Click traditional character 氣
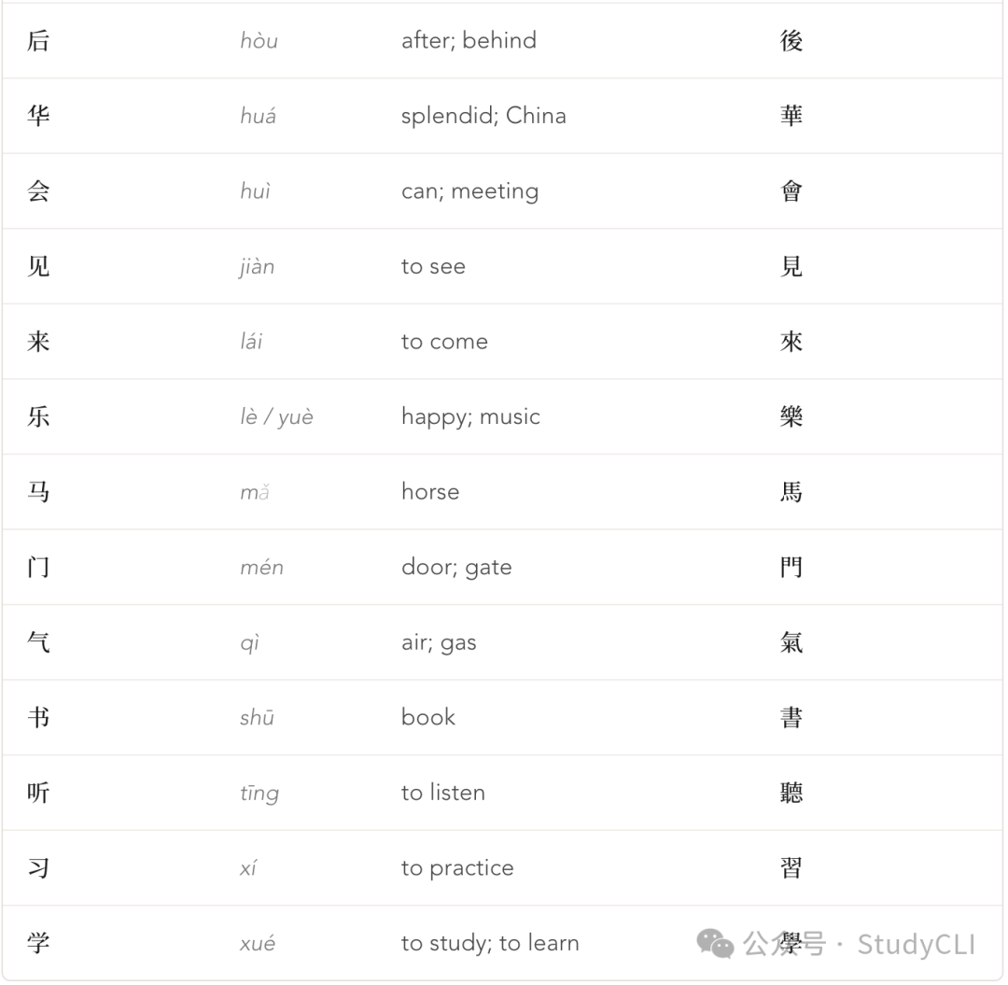Image resolution: width=1008 pixels, height=985 pixels. pos(791,642)
